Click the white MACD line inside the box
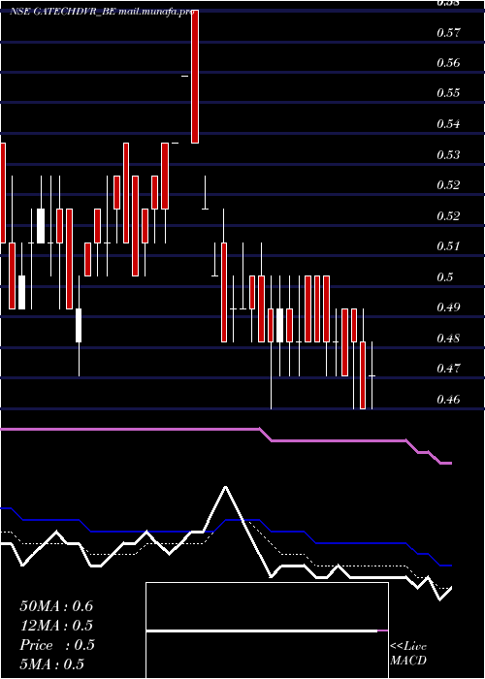The height and width of the screenshot is (679, 485). 262,630
